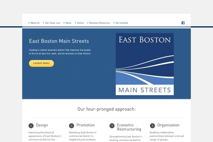This screenshot has height=142, width=213.
Task: Open the Facebook page icon
Action: 183,23
